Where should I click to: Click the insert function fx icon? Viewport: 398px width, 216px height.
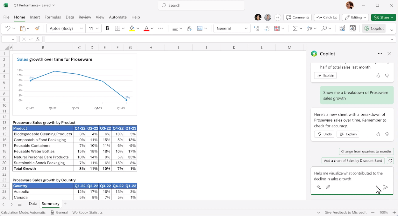tap(38, 39)
